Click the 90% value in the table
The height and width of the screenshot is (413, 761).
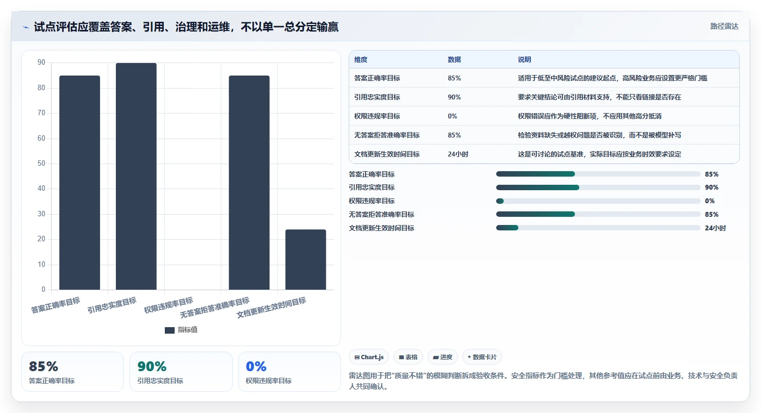pyautogui.click(x=454, y=97)
